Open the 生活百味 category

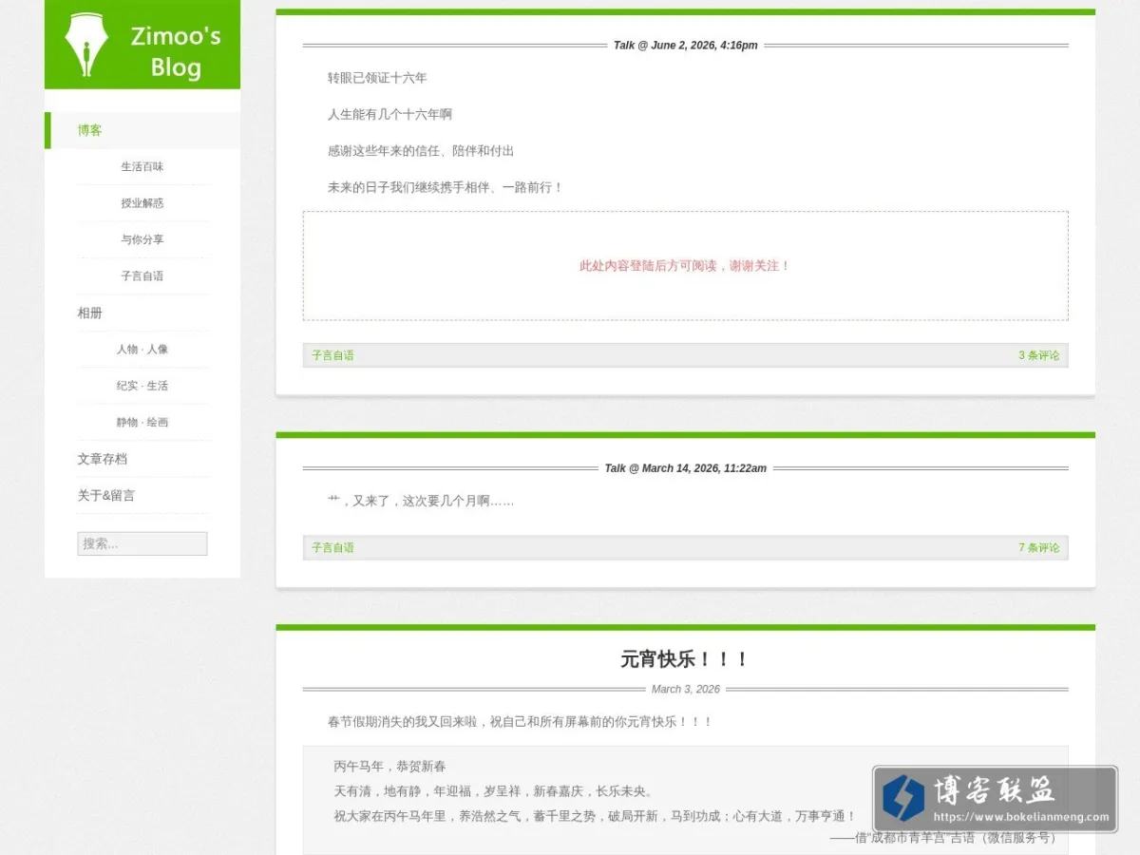[142, 166]
